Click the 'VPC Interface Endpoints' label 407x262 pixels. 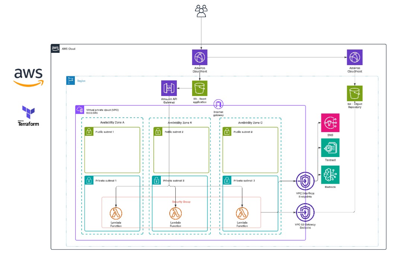coord(305,195)
